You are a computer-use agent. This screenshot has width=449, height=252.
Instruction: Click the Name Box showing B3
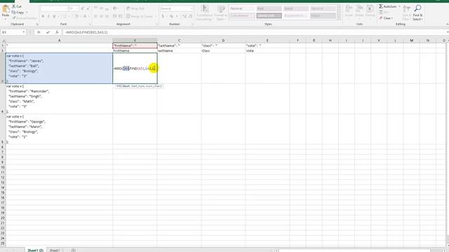click(x=11, y=32)
